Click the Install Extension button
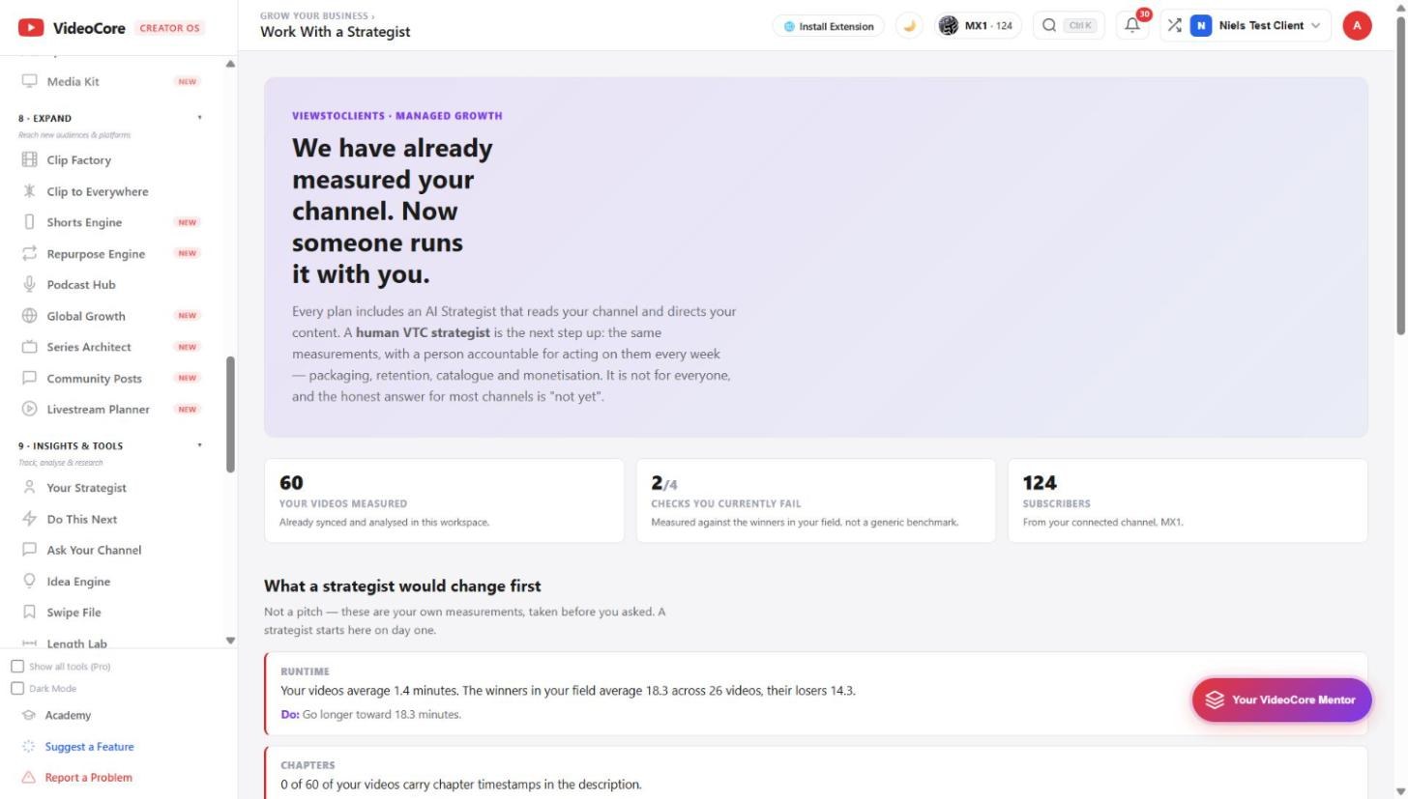This screenshot has height=799, width=1408. 828,26
